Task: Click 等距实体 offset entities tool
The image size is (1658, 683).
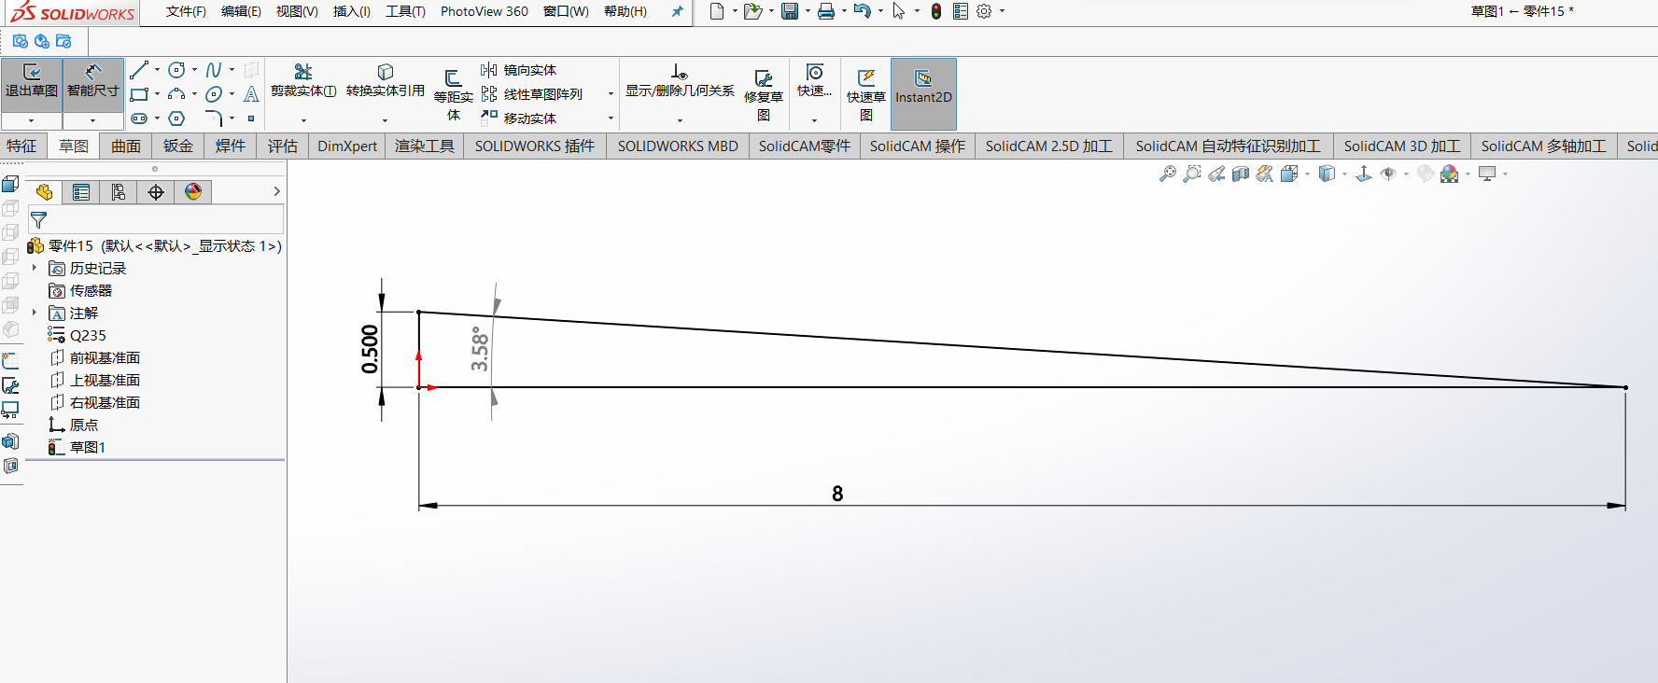Action: tap(454, 95)
